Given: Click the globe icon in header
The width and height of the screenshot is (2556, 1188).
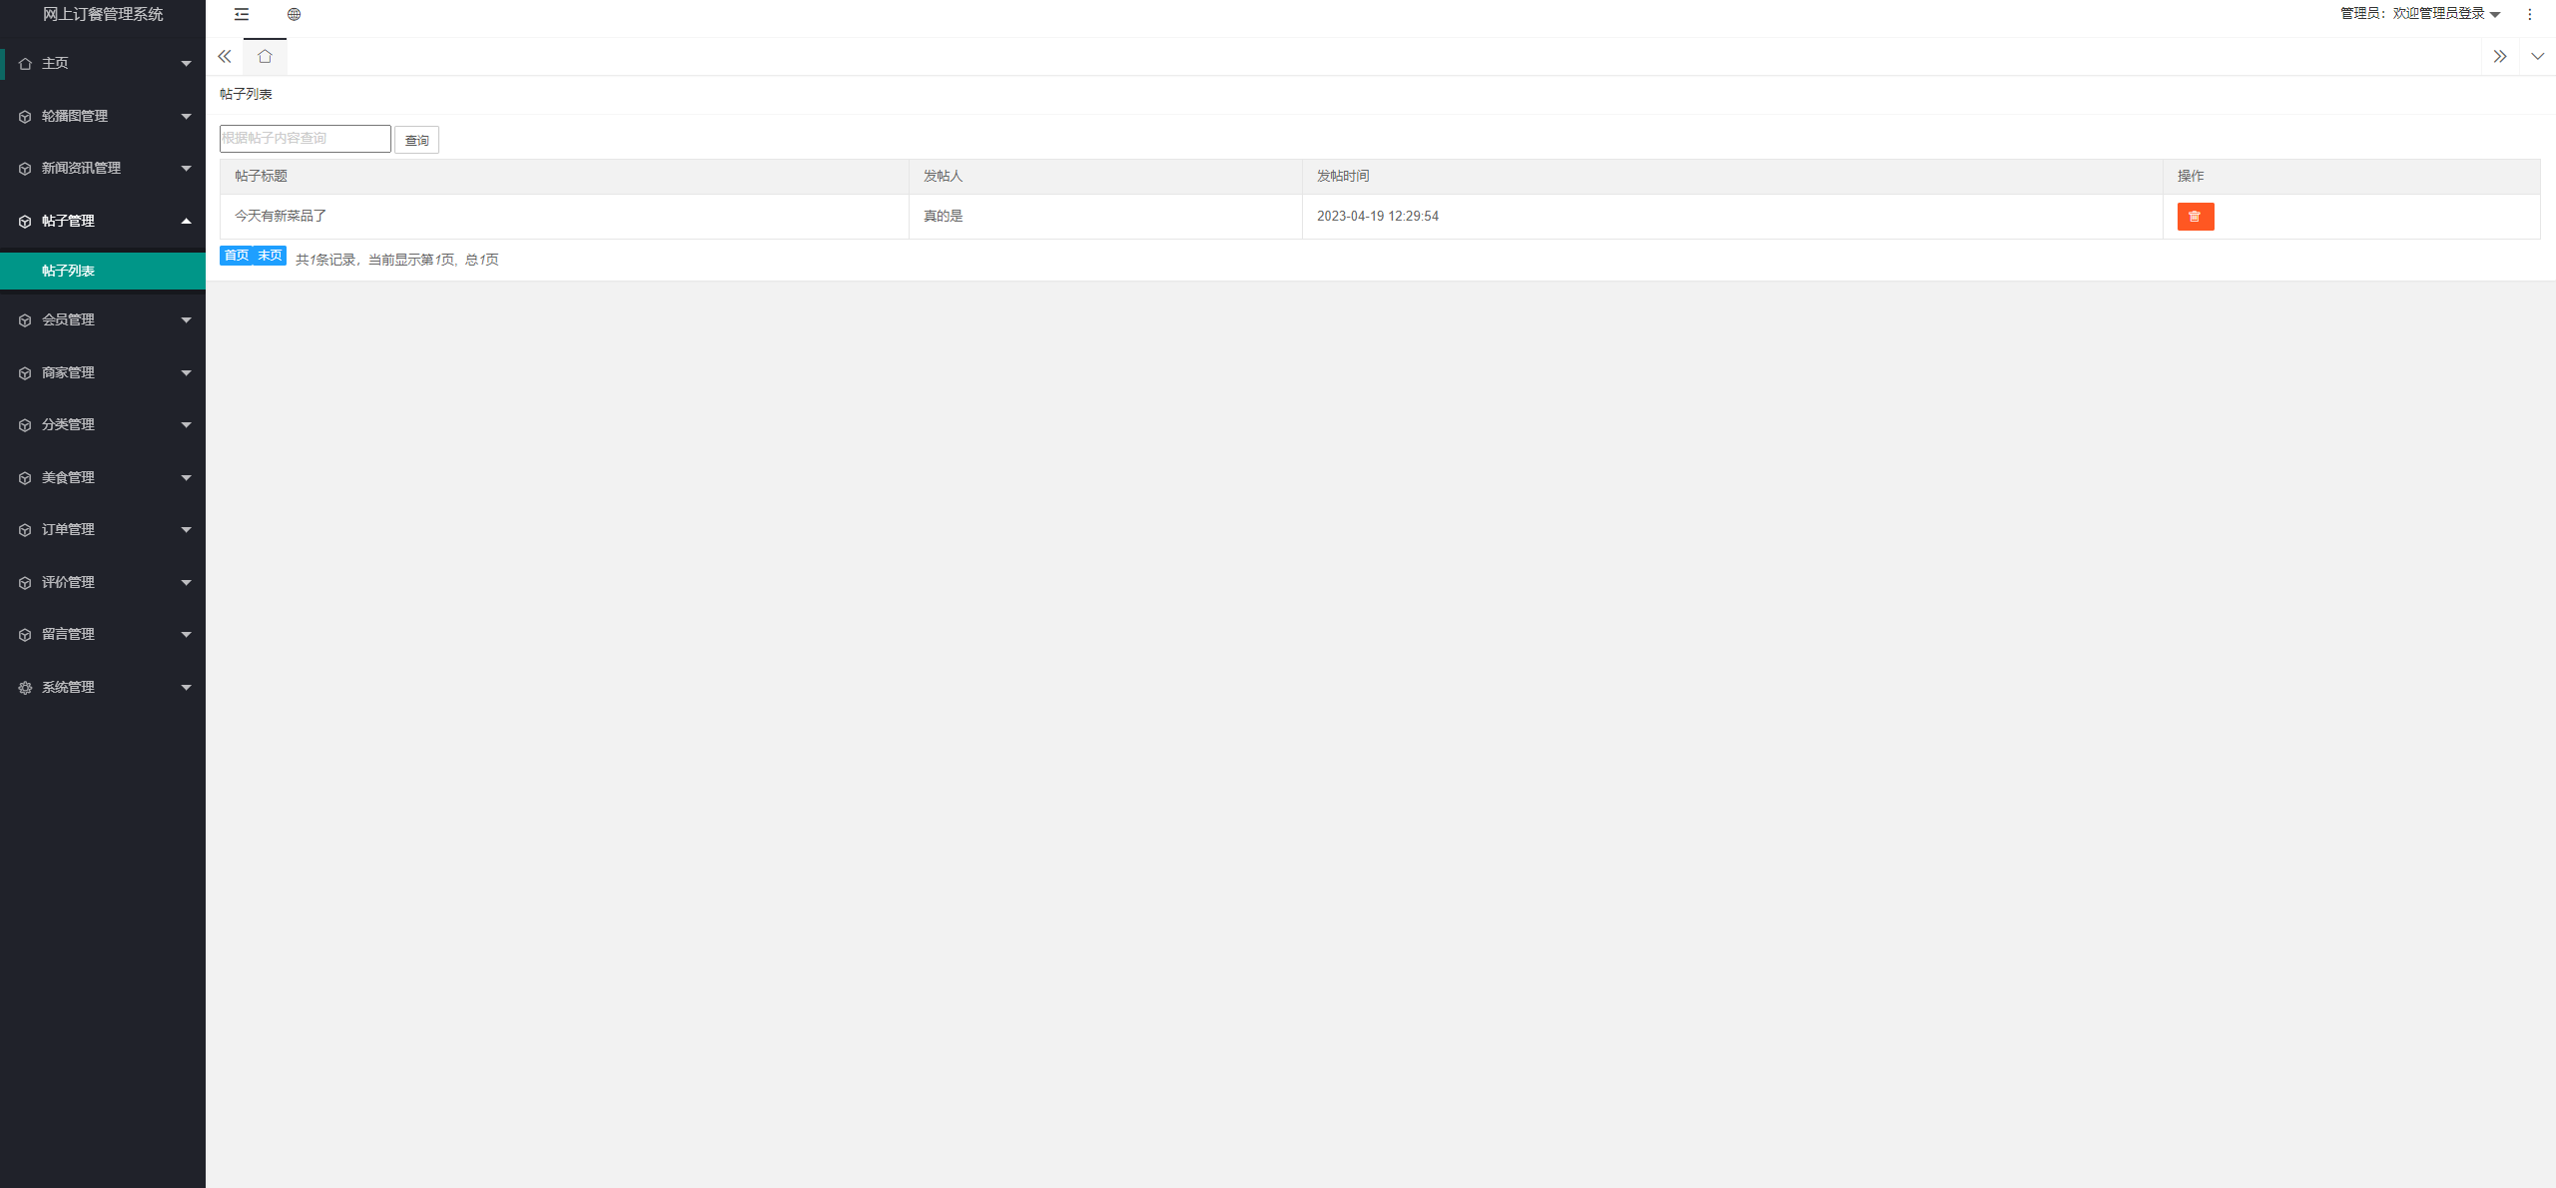Looking at the screenshot, I should click(x=294, y=14).
